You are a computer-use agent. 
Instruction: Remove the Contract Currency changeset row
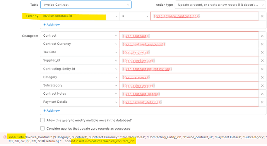(262, 44)
